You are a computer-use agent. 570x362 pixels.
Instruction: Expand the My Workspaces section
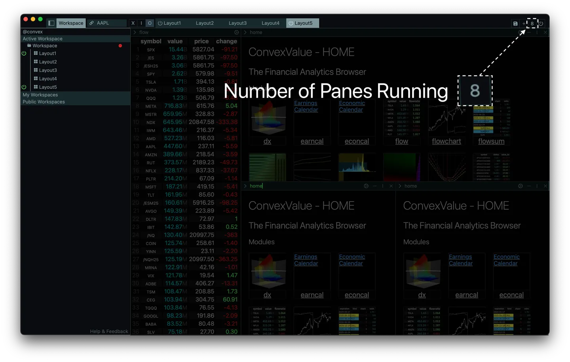point(75,95)
